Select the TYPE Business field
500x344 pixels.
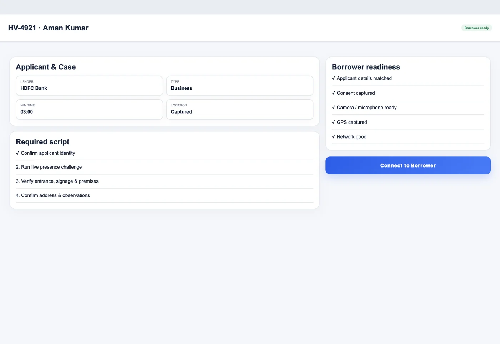240,86
